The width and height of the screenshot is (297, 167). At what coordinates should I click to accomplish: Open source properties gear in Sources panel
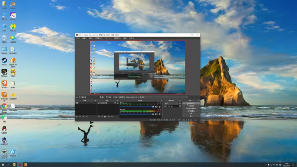pyautogui.click(x=105, y=117)
